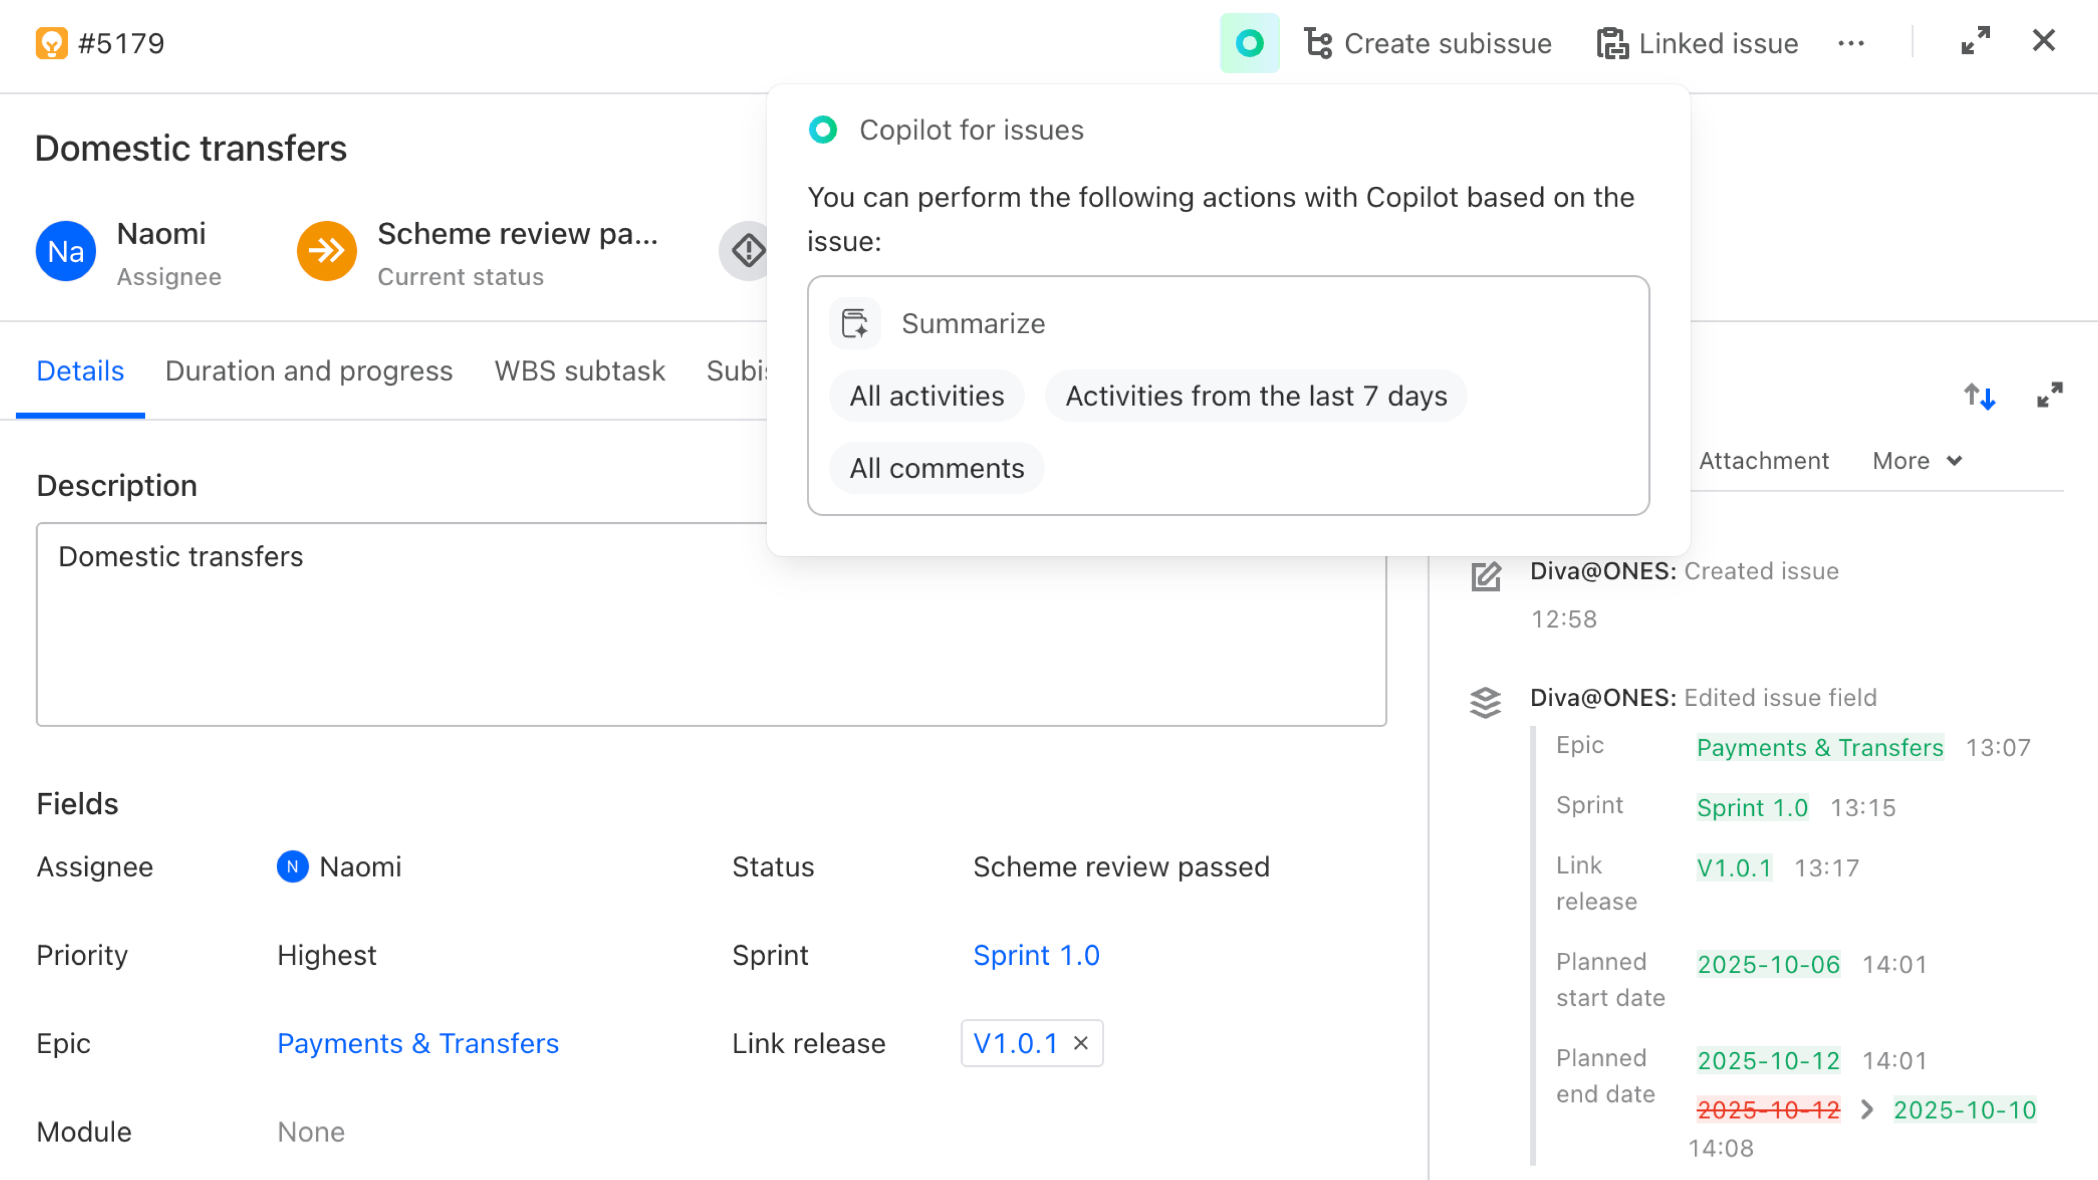Open Sprint 1.0 from the Fields section

[1036, 954]
